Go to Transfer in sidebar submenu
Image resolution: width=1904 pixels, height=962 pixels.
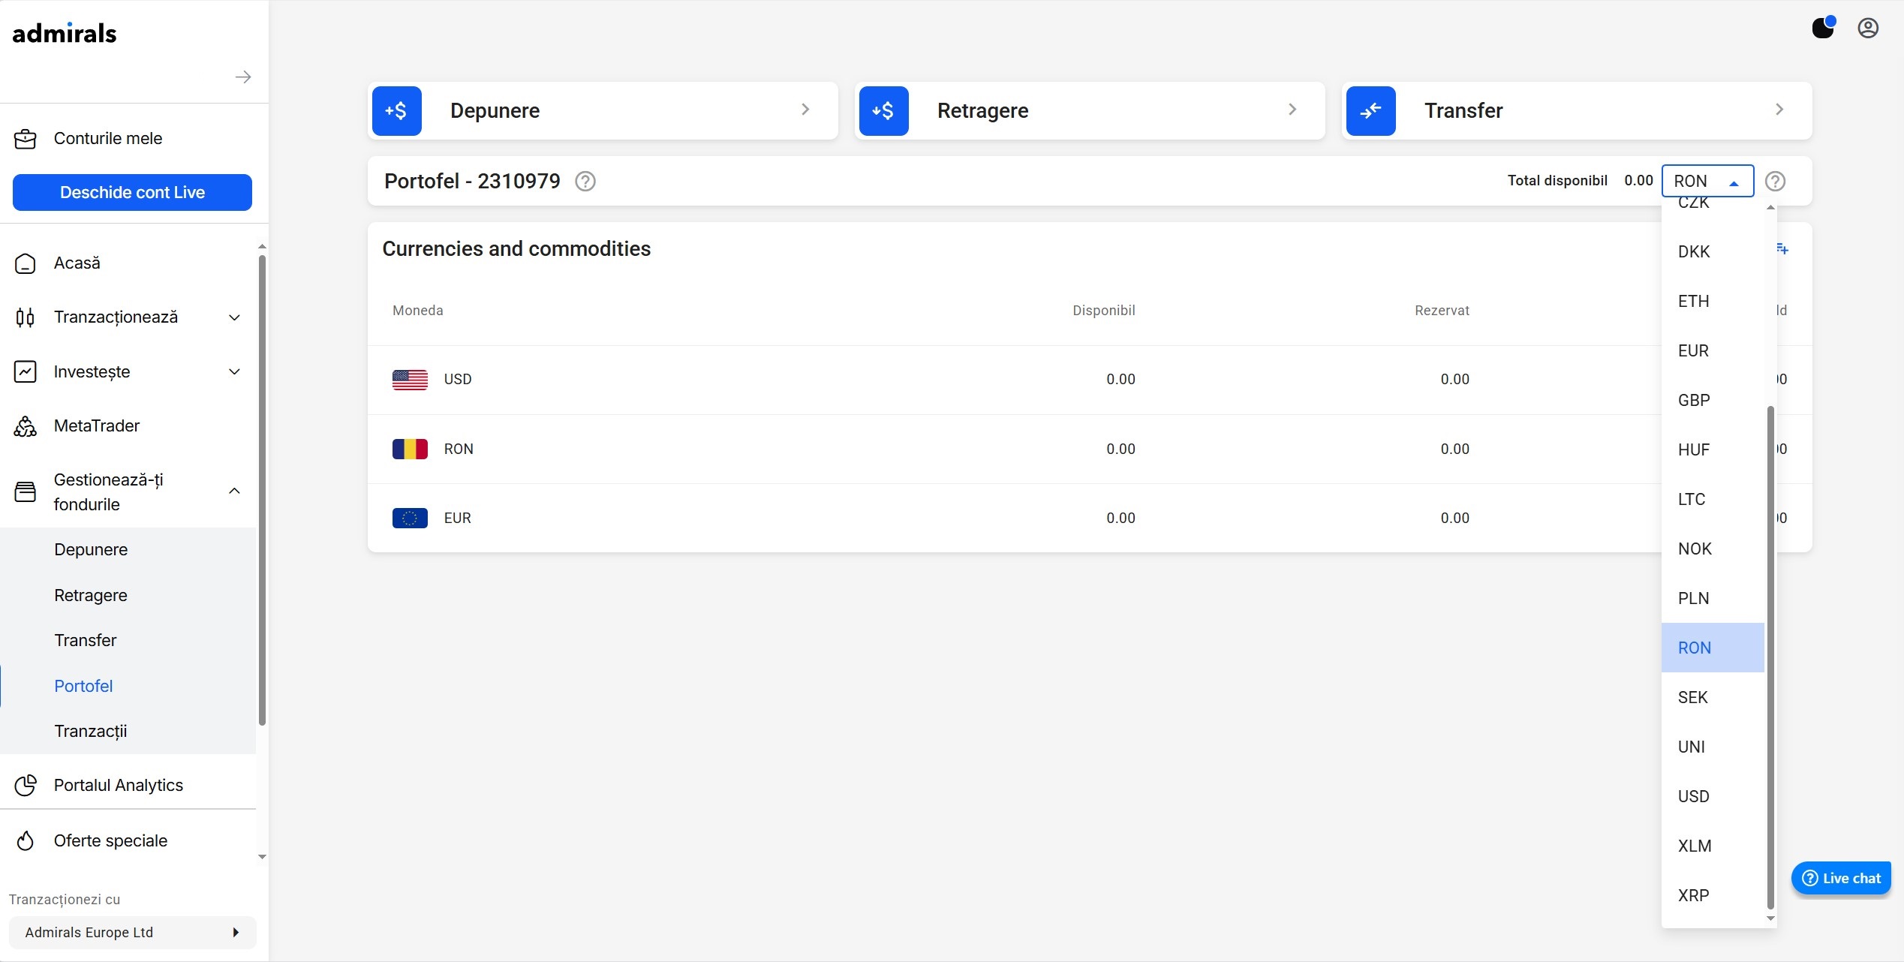coord(86,641)
